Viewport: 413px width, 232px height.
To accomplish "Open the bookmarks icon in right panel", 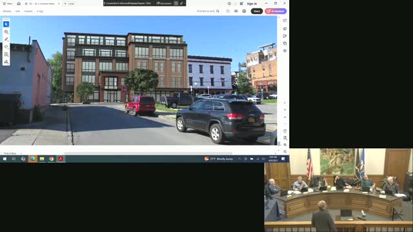I will click(x=285, y=36).
